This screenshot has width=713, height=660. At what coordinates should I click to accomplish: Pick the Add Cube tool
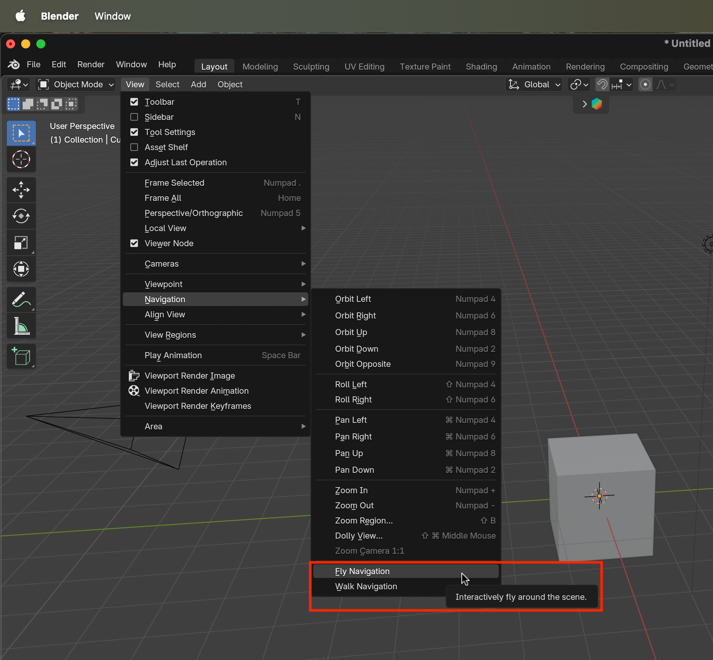(21, 356)
